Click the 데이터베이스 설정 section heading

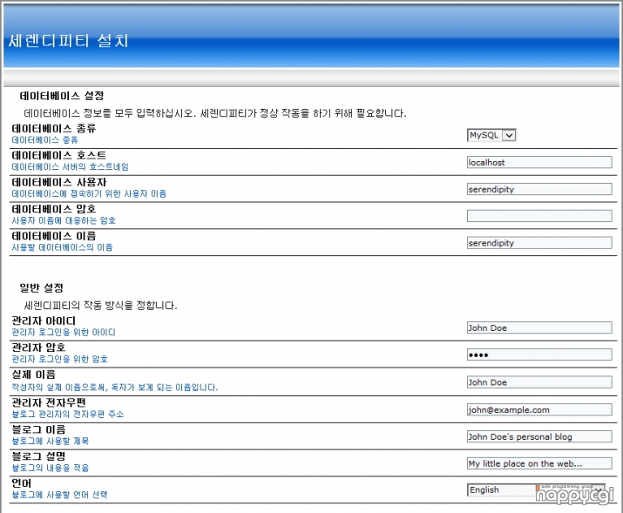pyautogui.click(x=62, y=96)
